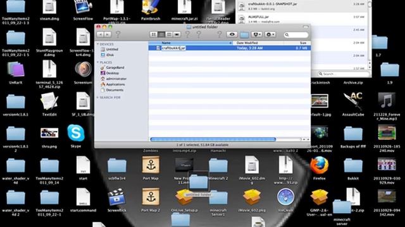The image size is (405, 227).
Task: Click the 'Today, 3:28 AM' date cell
Action: click(x=250, y=48)
